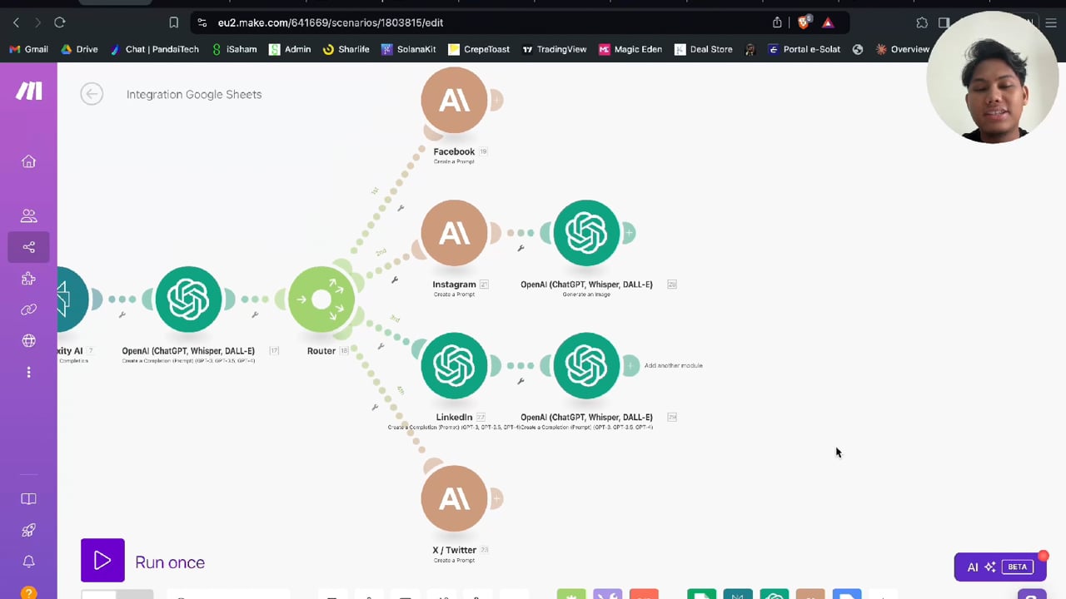This screenshot has height=599, width=1066.
Task: Open Chat | PandaiTech bookmark
Action: [155, 49]
